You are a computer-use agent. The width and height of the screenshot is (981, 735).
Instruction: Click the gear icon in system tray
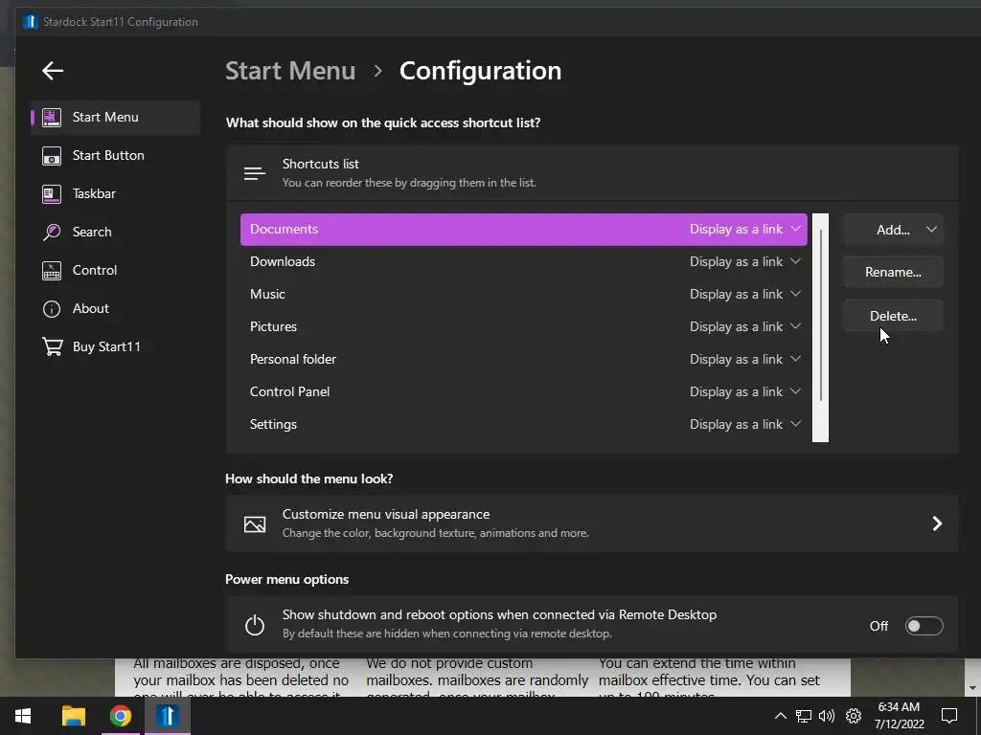pyautogui.click(x=854, y=716)
